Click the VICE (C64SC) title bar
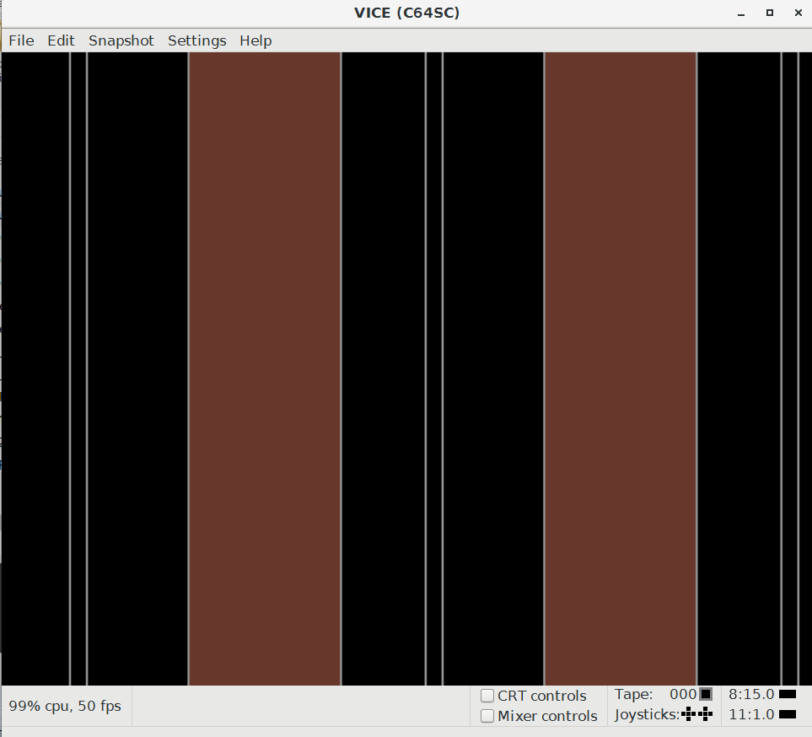 point(406,13)
